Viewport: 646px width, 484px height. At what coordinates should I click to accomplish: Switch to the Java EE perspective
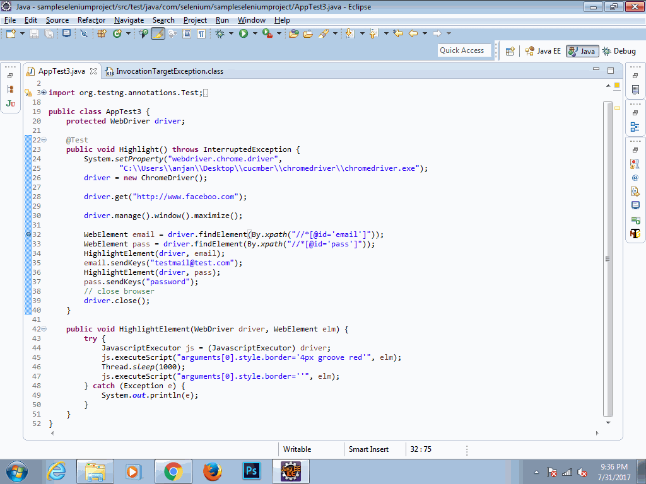543,51
